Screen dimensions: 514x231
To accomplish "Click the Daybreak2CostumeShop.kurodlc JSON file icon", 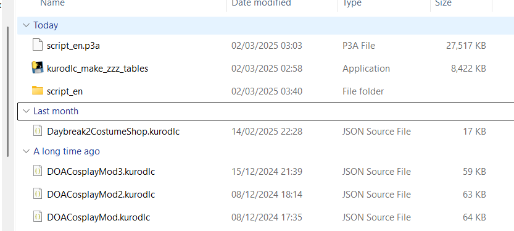I will 38,131.
